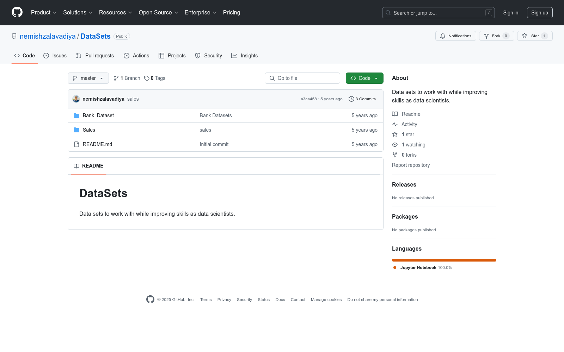
Task: Click the orange Languages bar
Action: coord(444,260)
